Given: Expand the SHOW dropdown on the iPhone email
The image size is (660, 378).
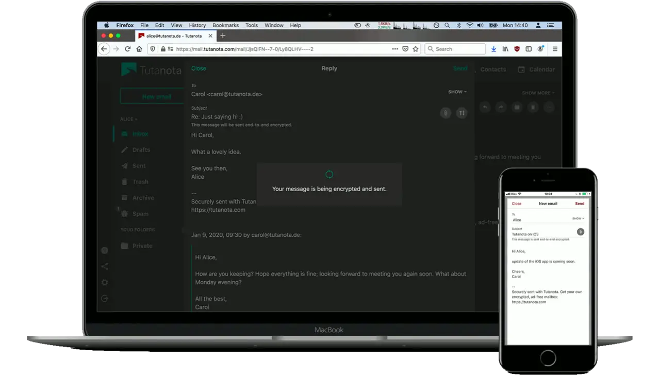Looking at the screenshot, I should 578,218.
